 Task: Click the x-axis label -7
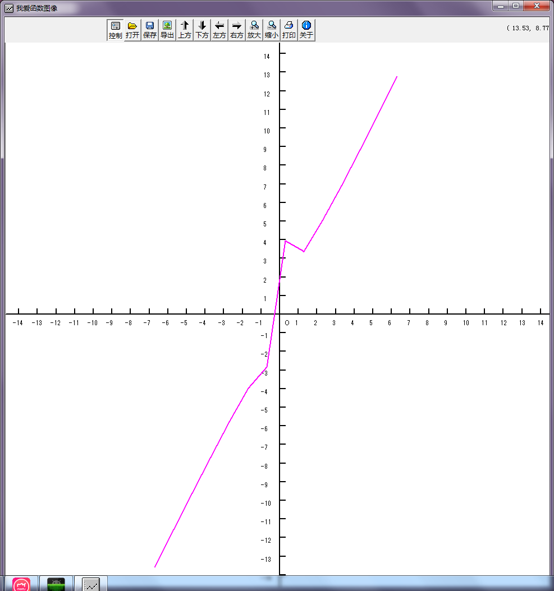click(147, 322)
